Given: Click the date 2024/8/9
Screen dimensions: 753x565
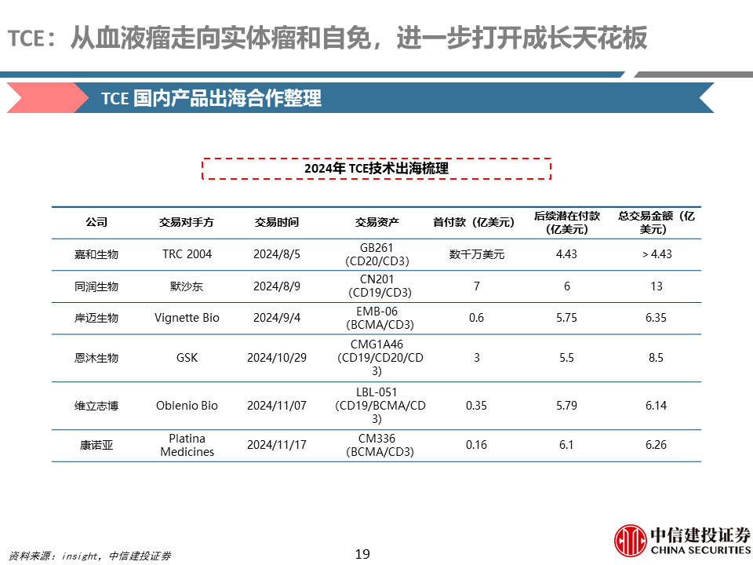Looking at the screenshot, I should pyautogui.click(x=277, y=286).
